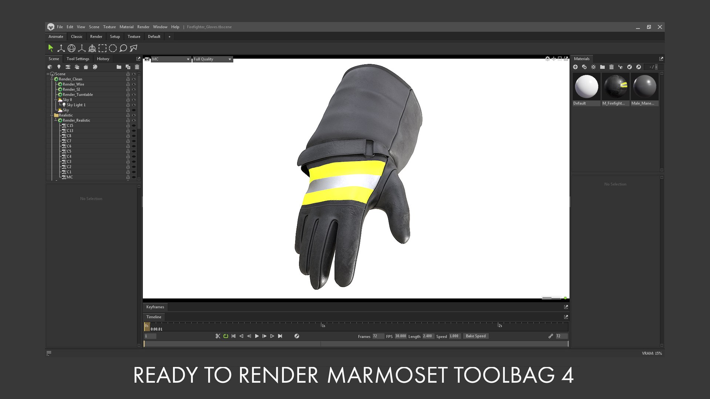Play the animation timeline

click(x=257, y=336)
